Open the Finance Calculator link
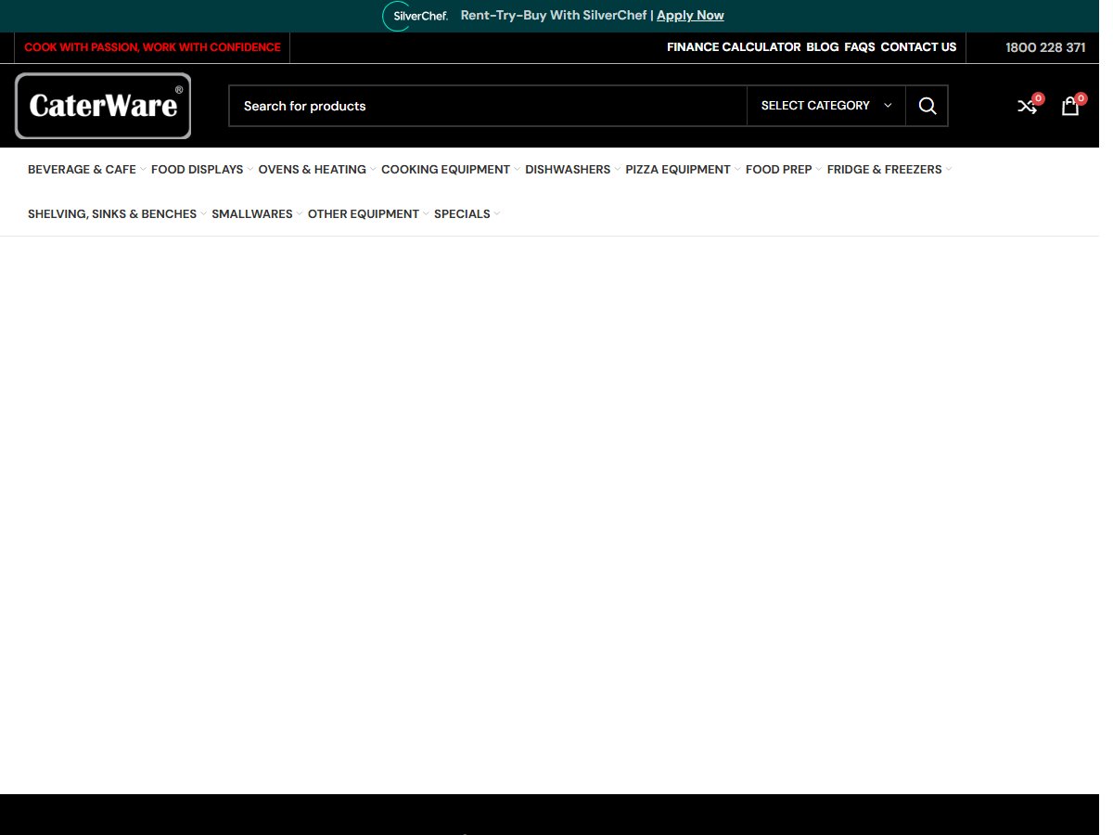 [x=734, y=47]
